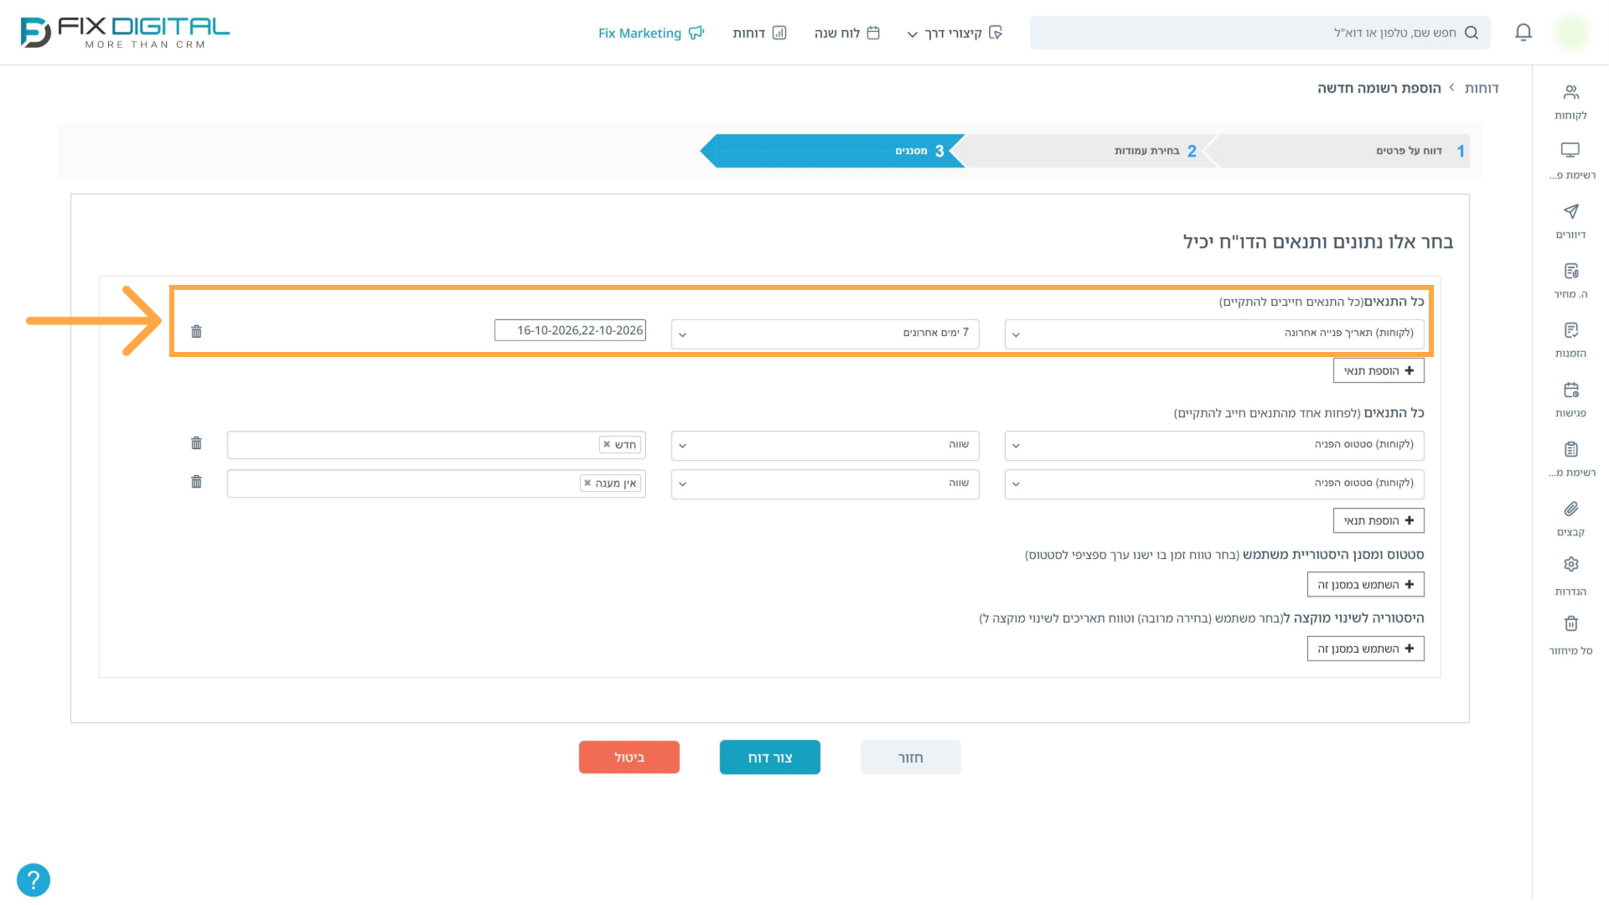1609x905 pixels.
Task: Select step 3 מסננים tab
Action: tap(832, 151)
